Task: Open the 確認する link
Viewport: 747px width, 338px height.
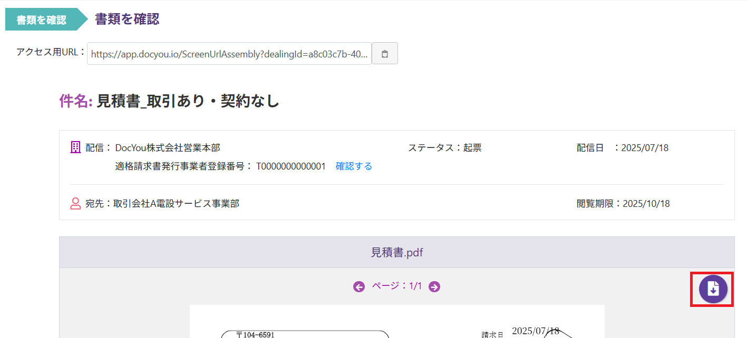Action: (354, 166)
